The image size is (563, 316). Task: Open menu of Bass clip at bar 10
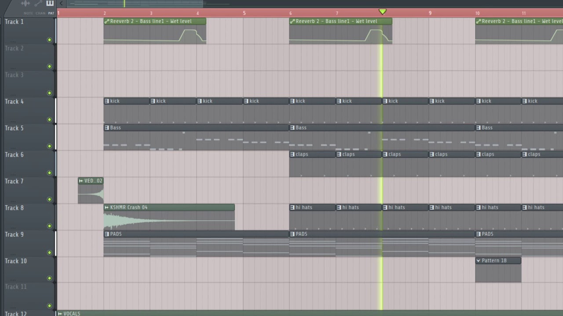pos(479,128)
